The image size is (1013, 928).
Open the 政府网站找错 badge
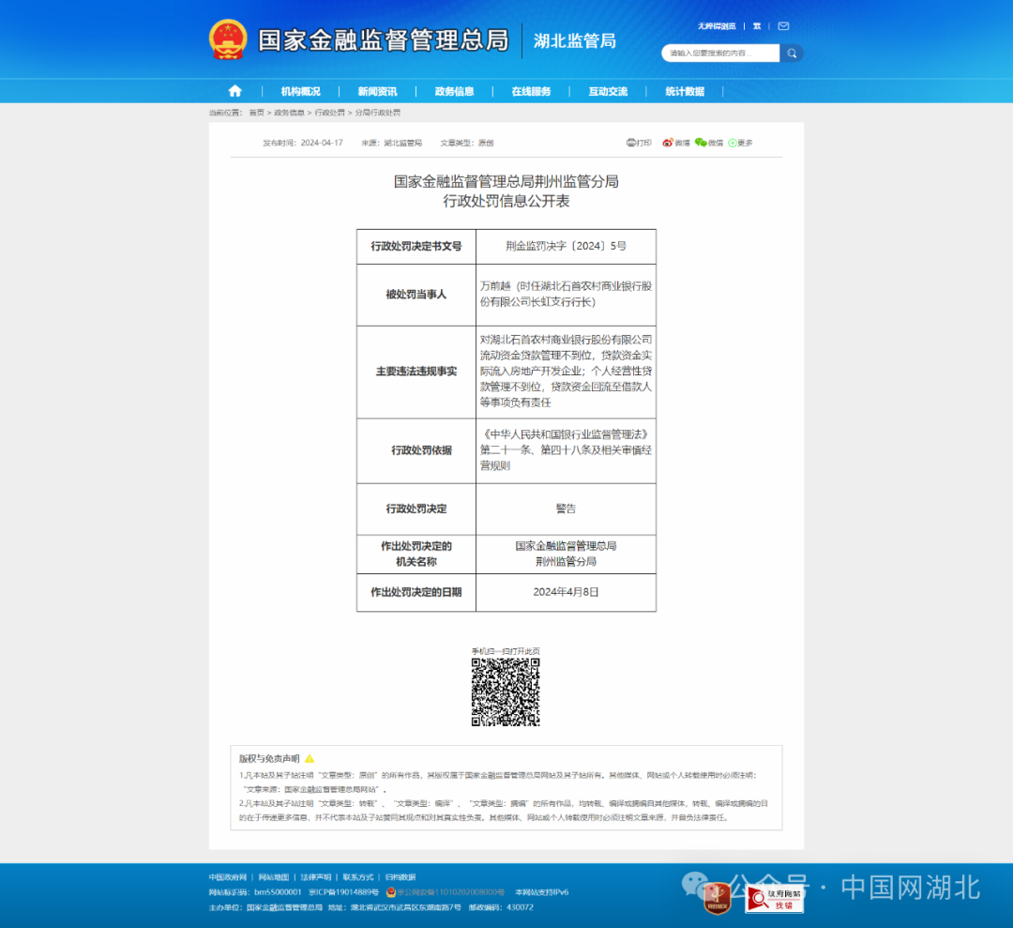pos(774,898)
